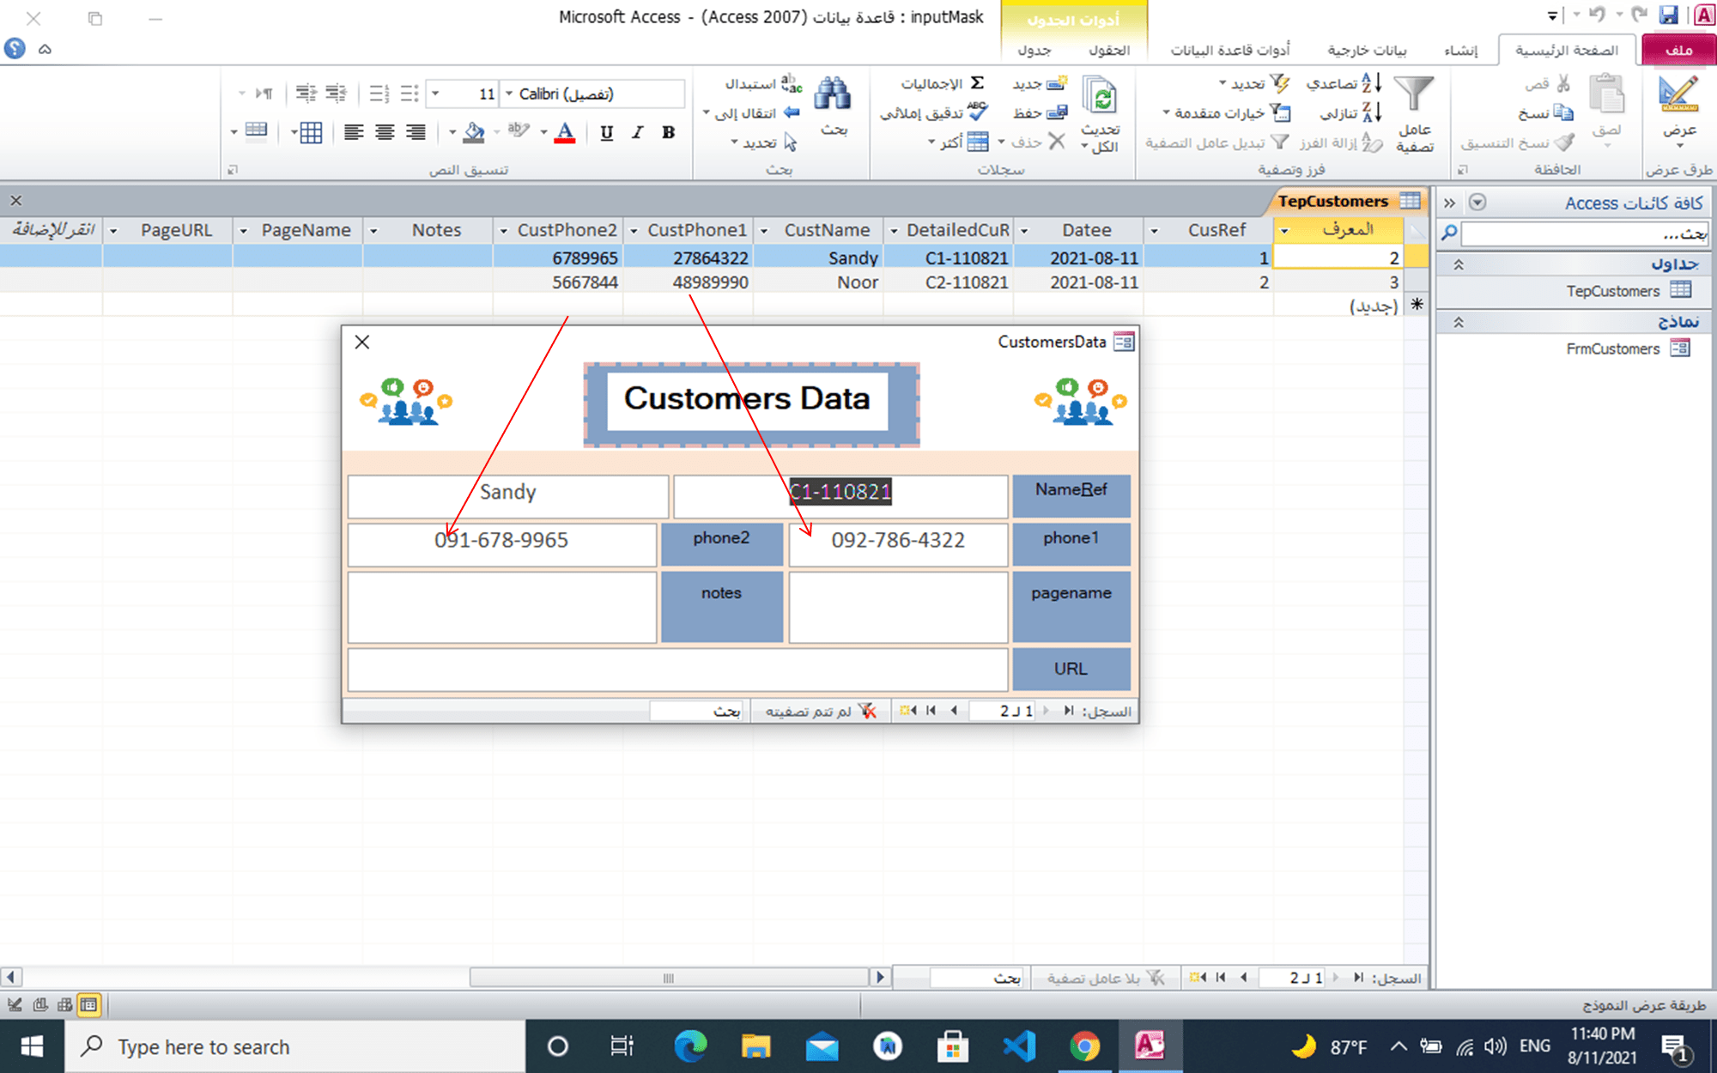Open Visual Studio Code from taskbar
1717x1073 pixels.
click(x=1019, y=1046)
